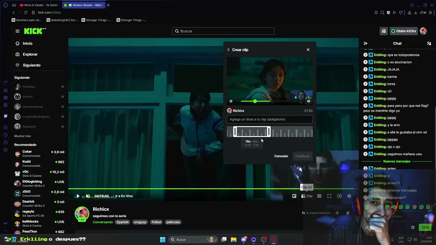Screen dimensions: 436x245
Task: Share the stream using the share icon
Action: point(337,213)
